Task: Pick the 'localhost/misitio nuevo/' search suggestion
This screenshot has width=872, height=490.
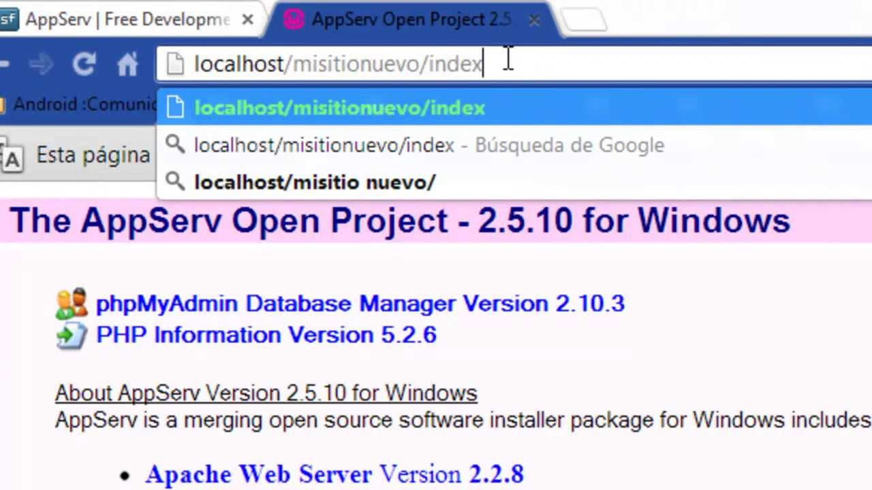Action: tap(514, 182)
